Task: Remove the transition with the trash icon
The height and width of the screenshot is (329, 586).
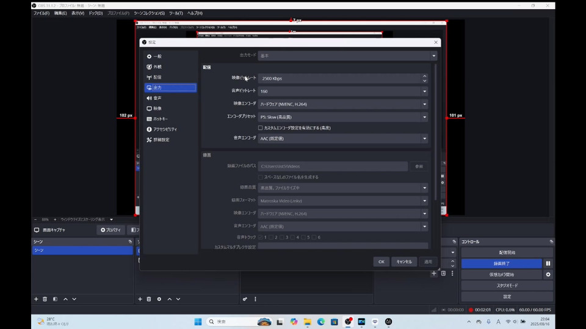Action: pos(443,274)
